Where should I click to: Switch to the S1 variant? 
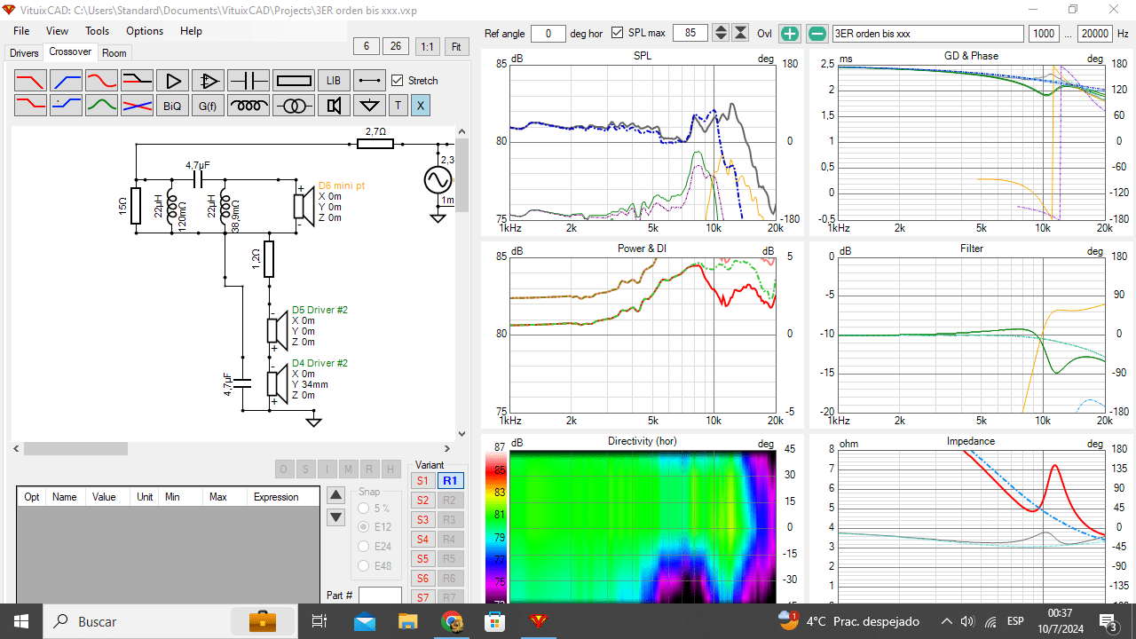pos(422,481)
